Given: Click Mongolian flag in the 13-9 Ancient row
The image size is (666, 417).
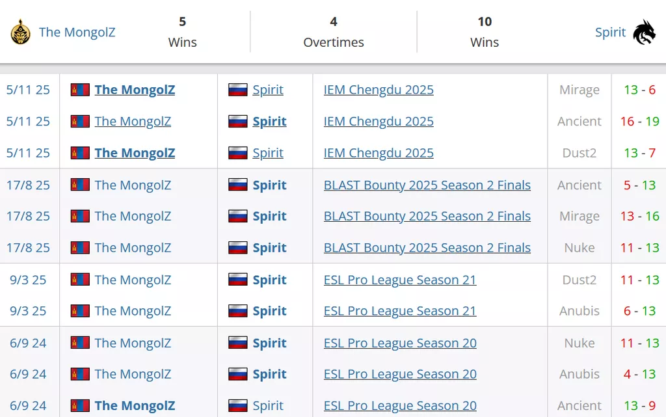Looking at the screenshot, I should tap(80, 406).
